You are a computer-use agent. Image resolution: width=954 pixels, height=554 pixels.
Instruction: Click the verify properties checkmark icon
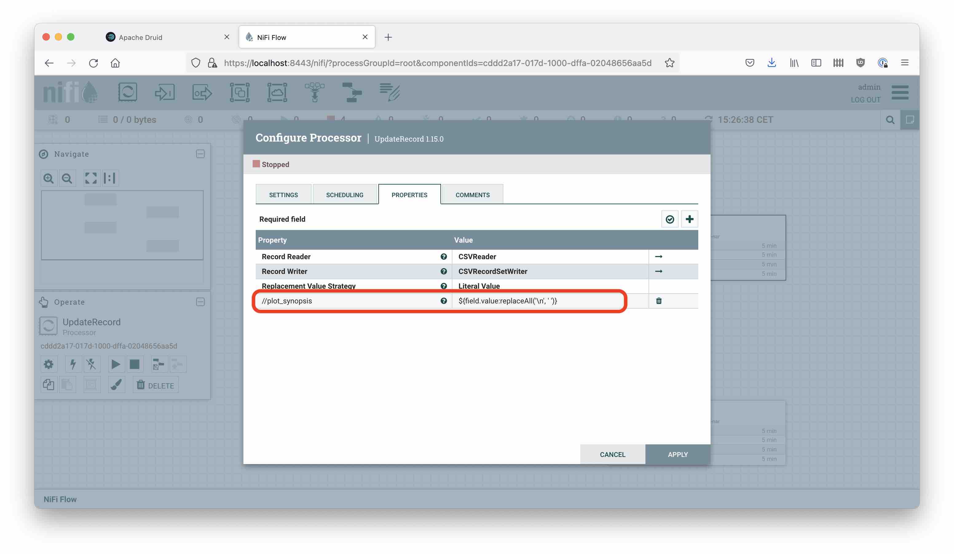point(669,219)
